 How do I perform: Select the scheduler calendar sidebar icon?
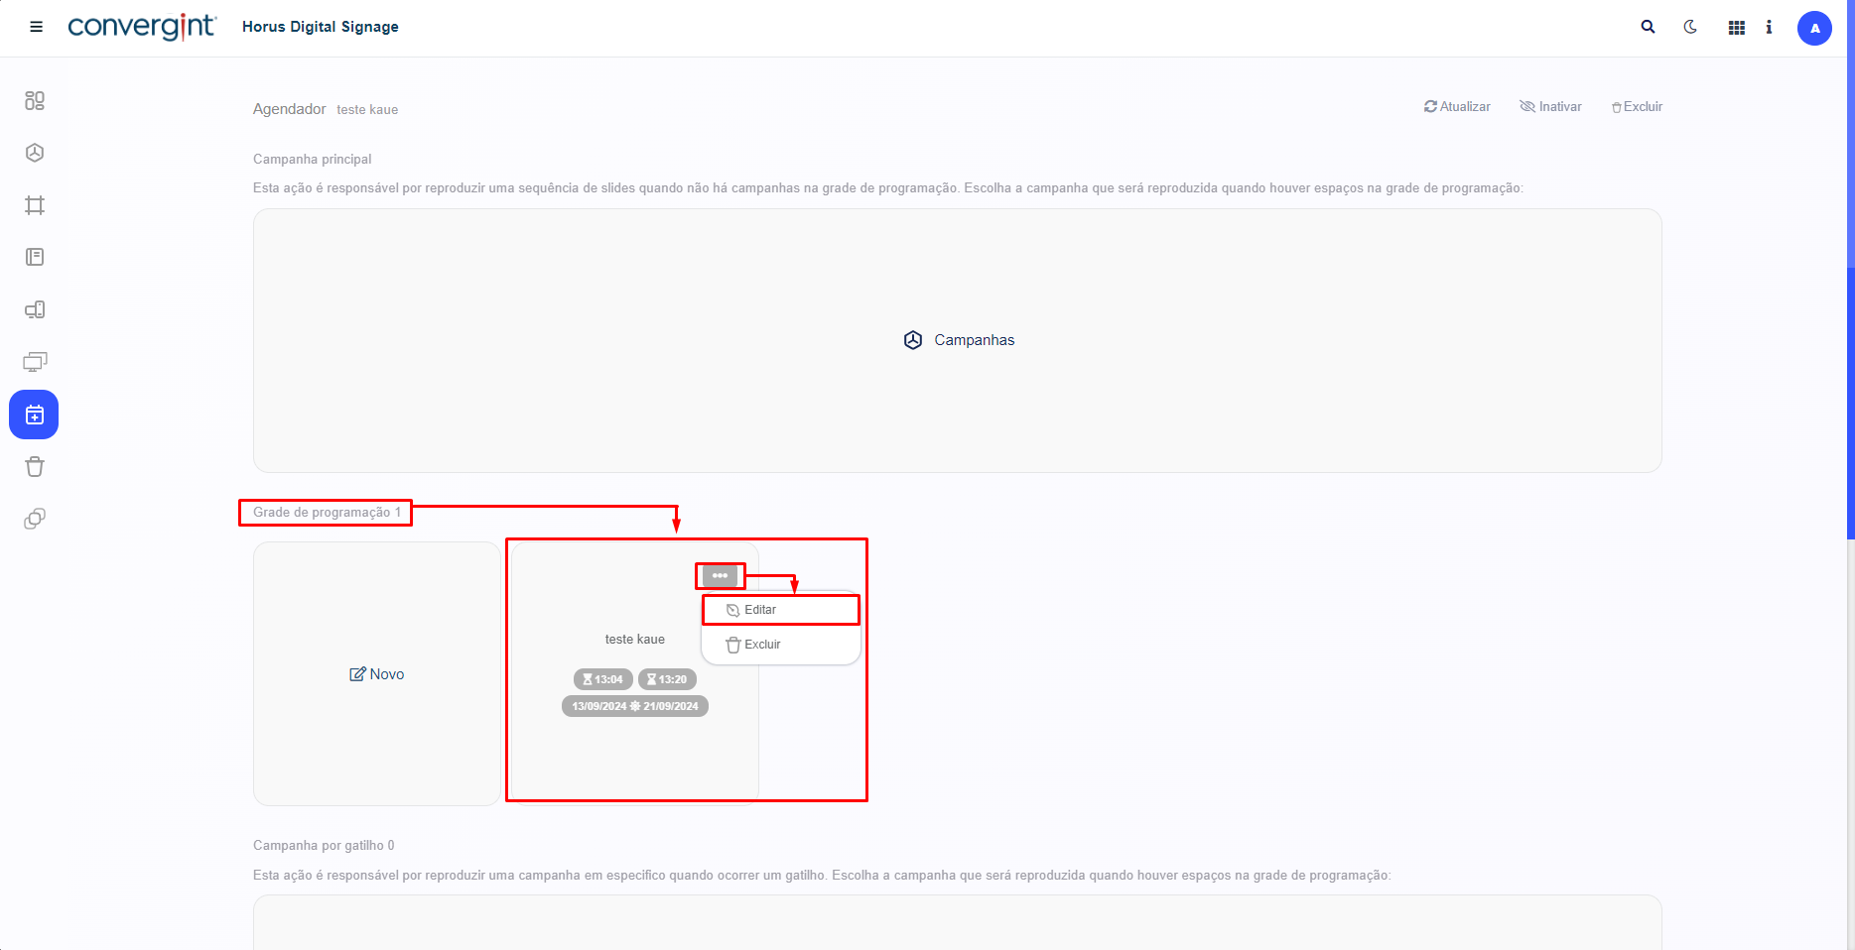35,415
